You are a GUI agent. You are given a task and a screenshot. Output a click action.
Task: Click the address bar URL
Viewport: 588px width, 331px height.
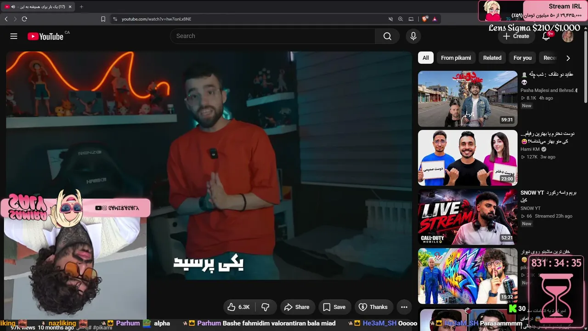point(156,19)
